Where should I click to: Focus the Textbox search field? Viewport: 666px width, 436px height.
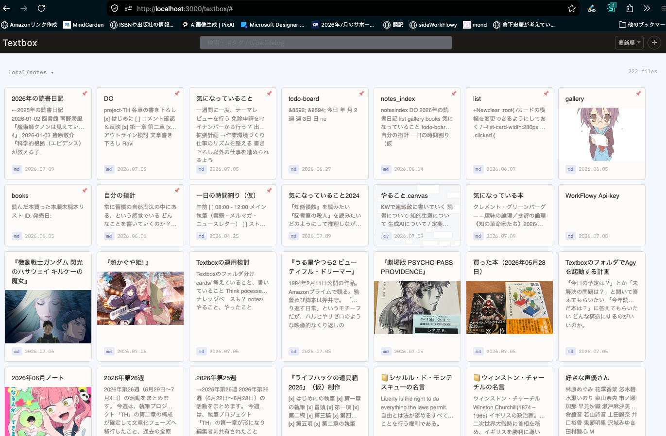click(x=325, y=43)
